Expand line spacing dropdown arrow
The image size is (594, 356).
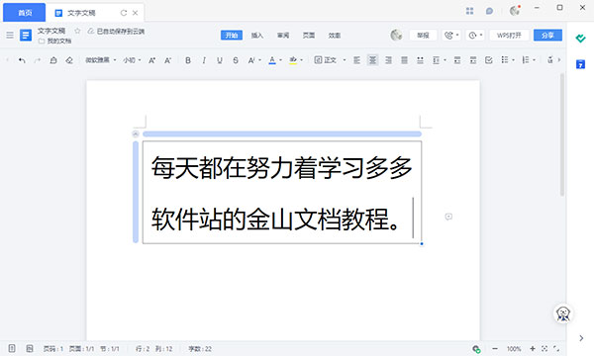tap(445, 60)
